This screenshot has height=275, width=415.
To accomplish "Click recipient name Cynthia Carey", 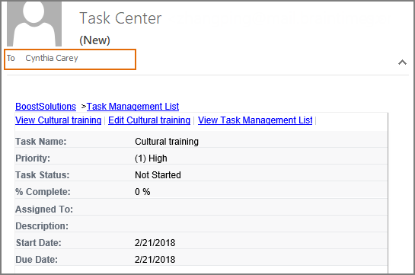I will click(52, 58).
